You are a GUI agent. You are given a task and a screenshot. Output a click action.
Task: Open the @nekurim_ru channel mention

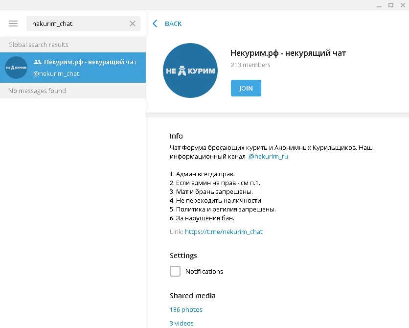268,156
